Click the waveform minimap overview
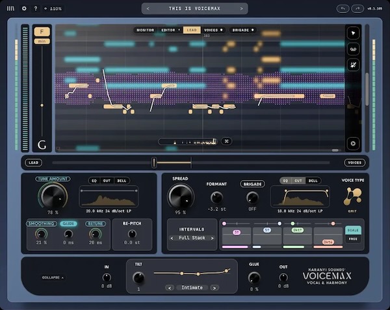 (188, 142)
